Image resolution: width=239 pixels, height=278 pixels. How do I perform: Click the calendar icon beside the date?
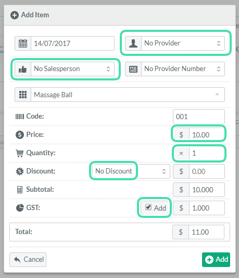(x=23, y=43)
